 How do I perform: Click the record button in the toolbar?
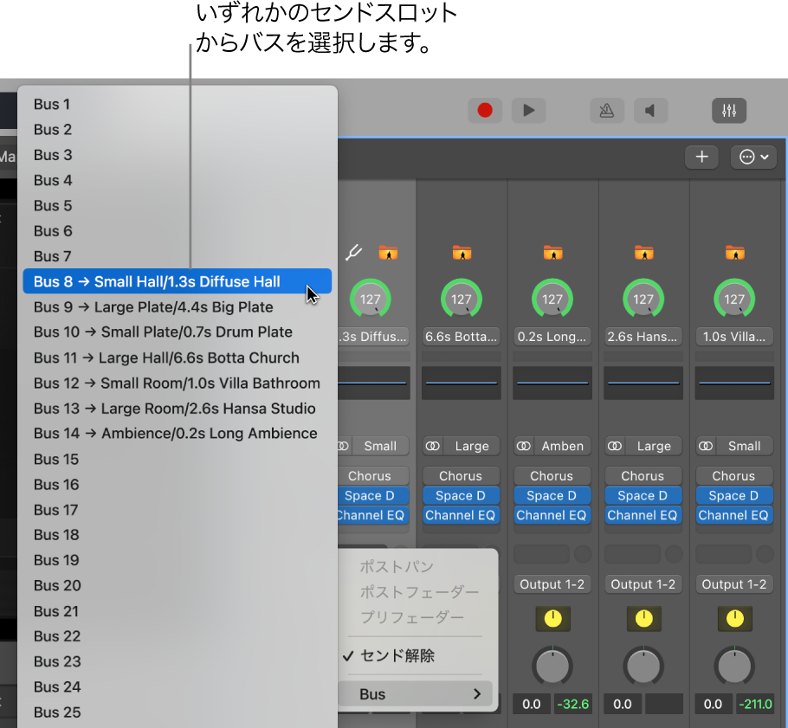[x=486, y=110]
